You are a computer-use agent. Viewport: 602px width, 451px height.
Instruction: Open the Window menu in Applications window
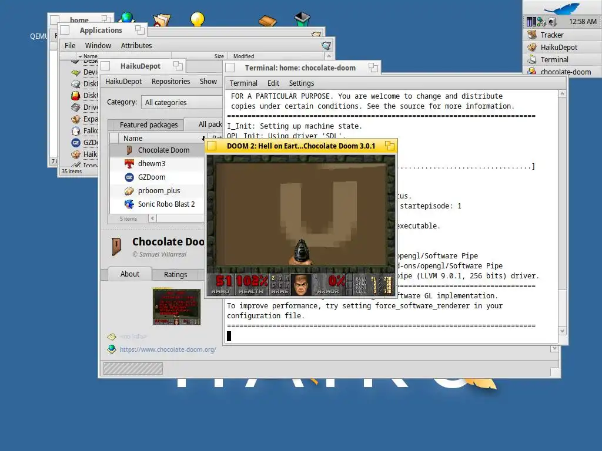tap(98, 46)
